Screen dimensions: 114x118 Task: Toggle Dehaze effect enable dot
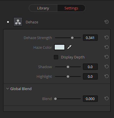click(8, 22)
